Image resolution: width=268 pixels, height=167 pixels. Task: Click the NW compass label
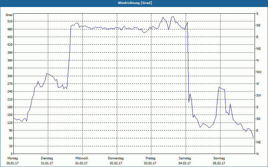point(259,72)
